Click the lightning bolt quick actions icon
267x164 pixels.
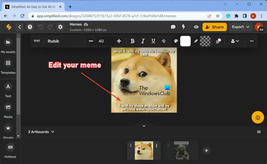point(183,27)
